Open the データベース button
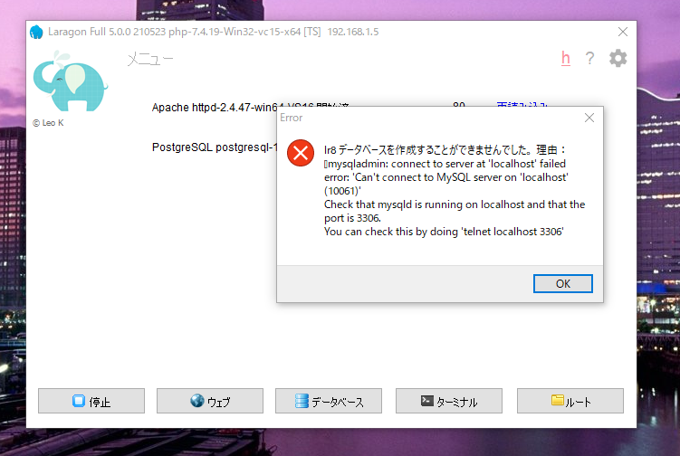This screenshot has width=680, height=456. click(329, 401)
